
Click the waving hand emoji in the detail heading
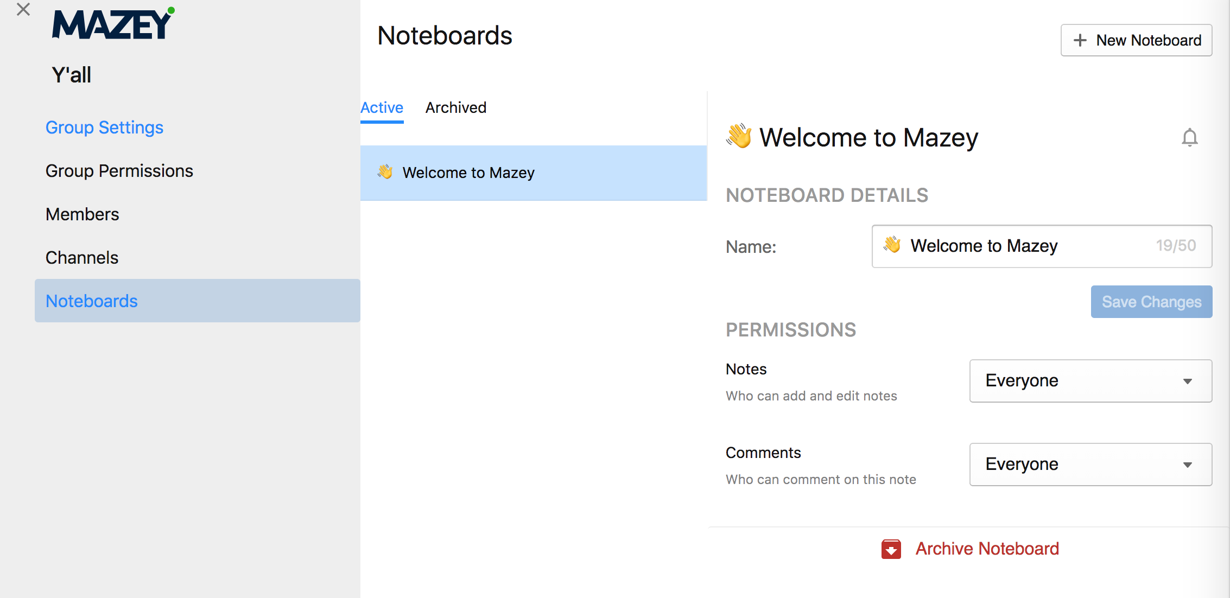coord(739,136)
